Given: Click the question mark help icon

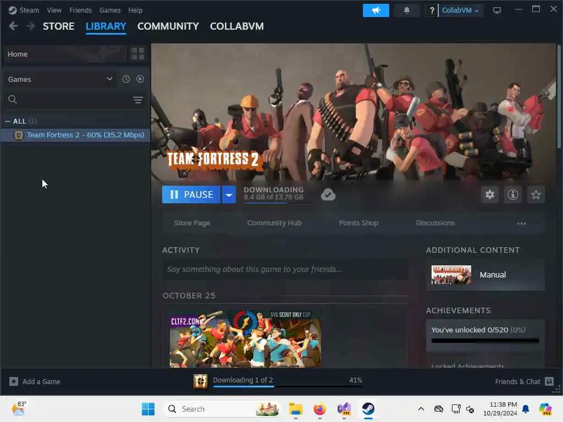Looking at the screenshot, I should 432,10.
